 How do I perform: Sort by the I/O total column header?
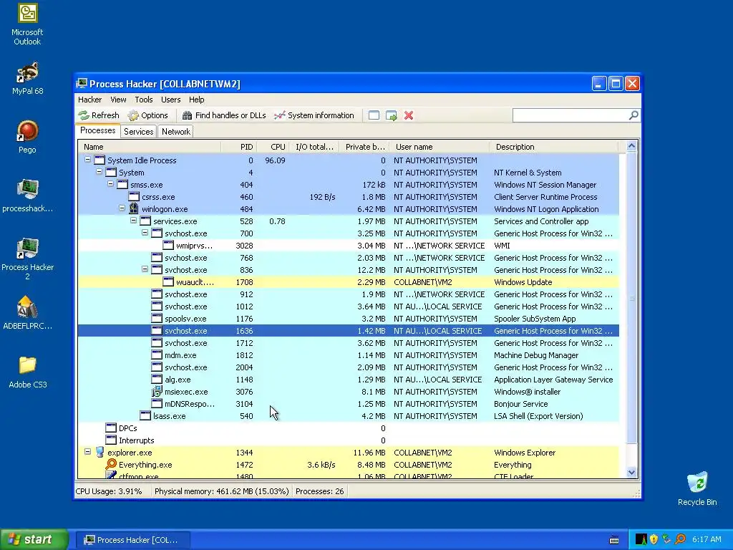[x=314, y=147]
